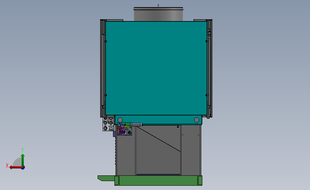310x190 pixels.
Task: Select the gray cylinder on top of the machine
Action: click(x=158, y=14)
